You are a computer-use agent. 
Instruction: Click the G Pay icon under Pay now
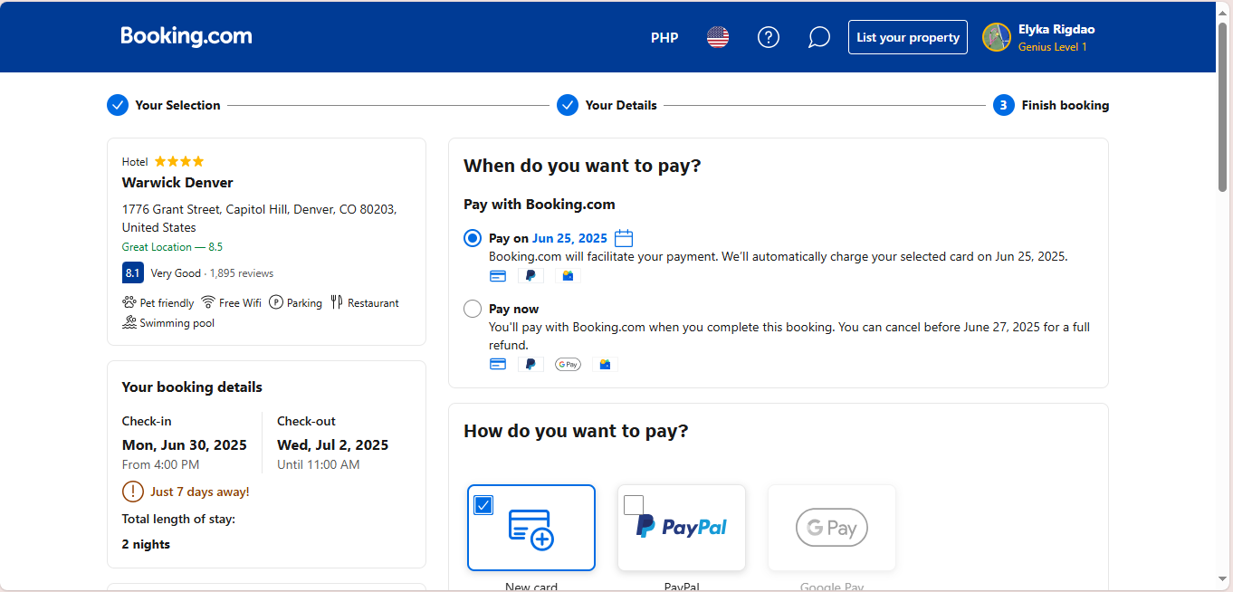click(568, 364)
